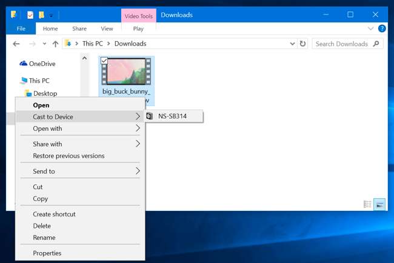Uncheck the big_buck_bunny file checkbox

tap(104, 61)
